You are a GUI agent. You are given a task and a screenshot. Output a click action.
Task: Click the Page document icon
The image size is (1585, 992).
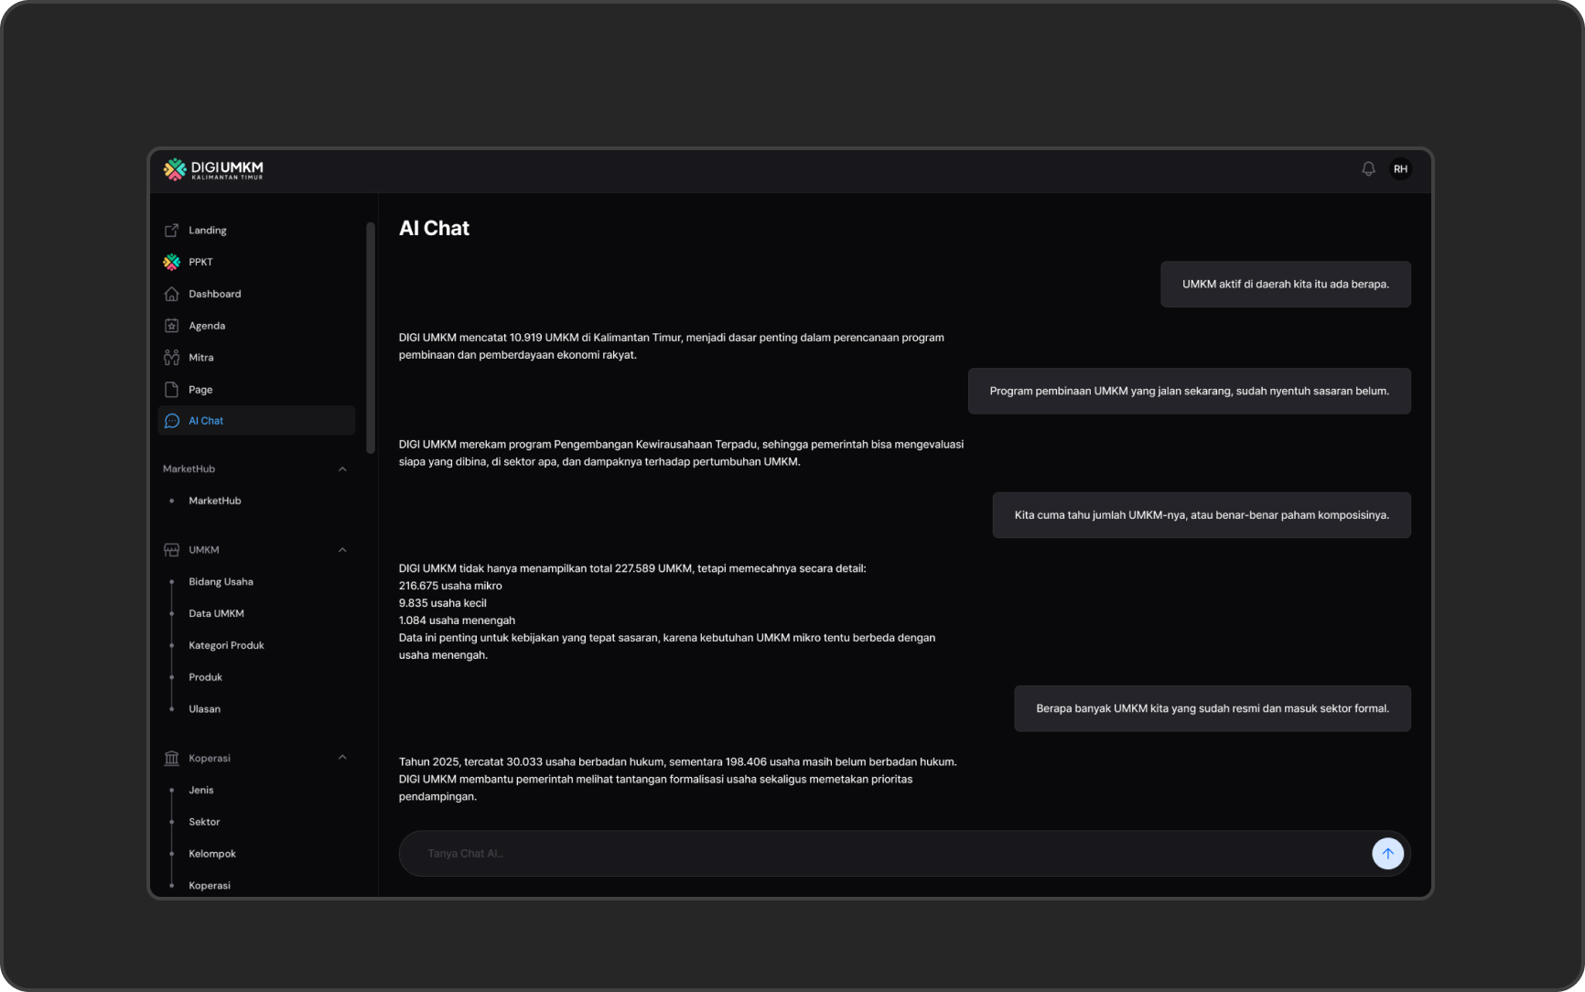[172, 389]
